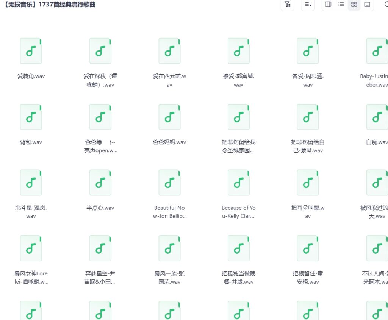Click the 北斗星-温岚.wav file name label
Screen dimensions: 388x320
pyautogui.click(x=31, y=212)
